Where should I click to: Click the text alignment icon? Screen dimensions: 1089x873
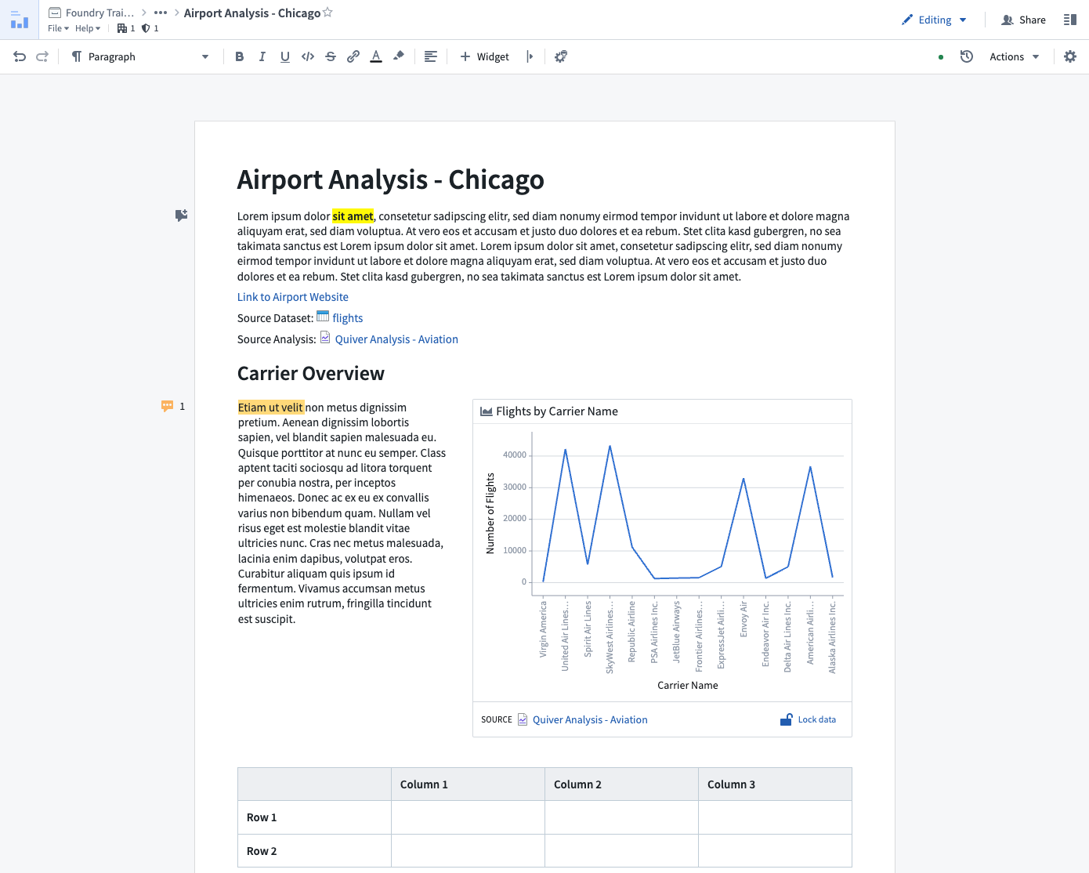pyautogui.click(x=430, y=56)
